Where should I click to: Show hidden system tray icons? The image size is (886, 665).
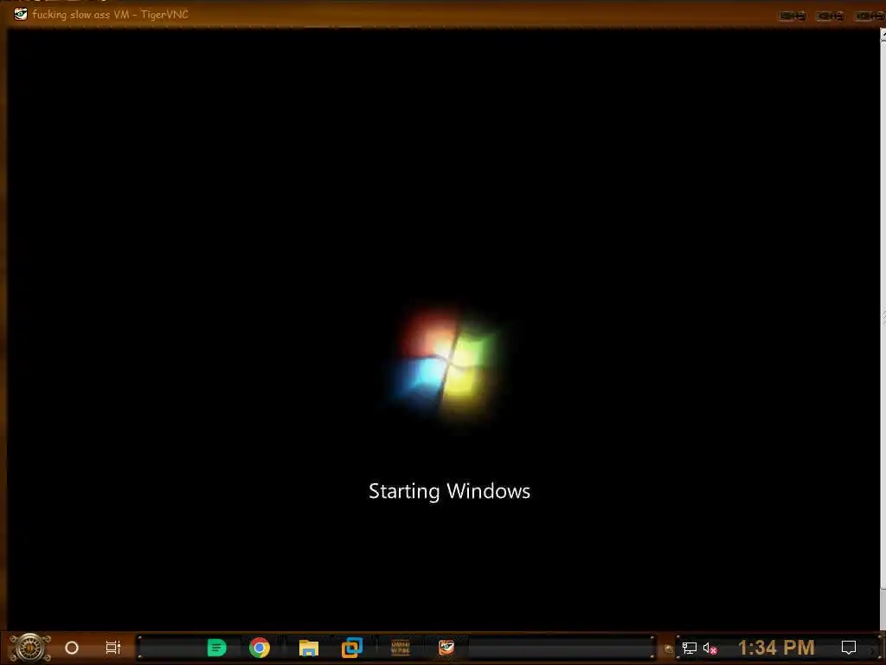pos(669,649)
